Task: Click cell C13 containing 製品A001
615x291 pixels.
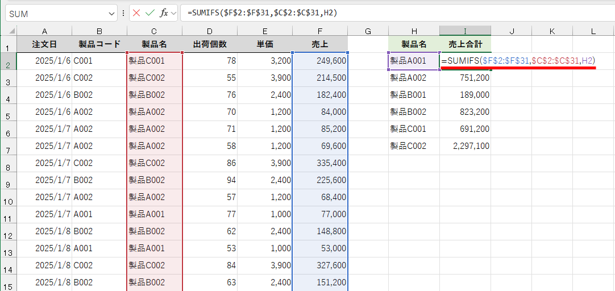Action: (155, 248)
